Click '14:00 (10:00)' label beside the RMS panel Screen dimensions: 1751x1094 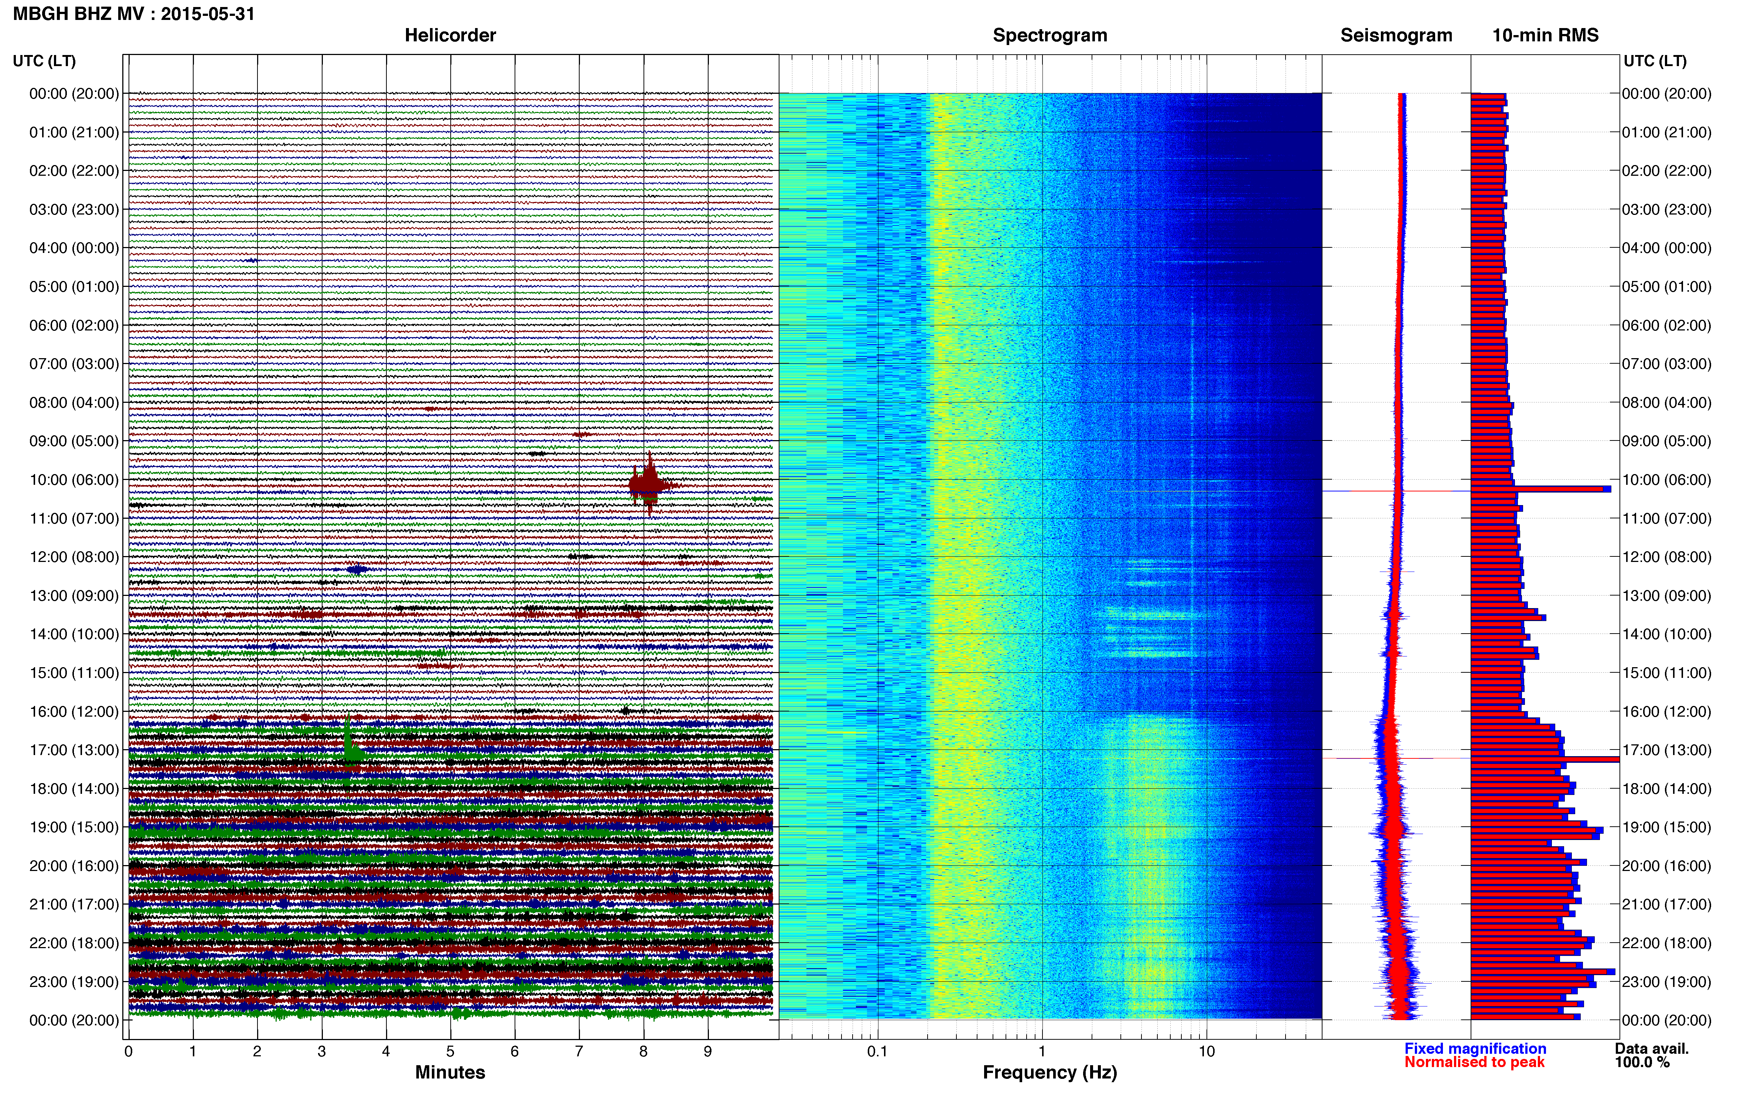click(x=1666, y=634)
